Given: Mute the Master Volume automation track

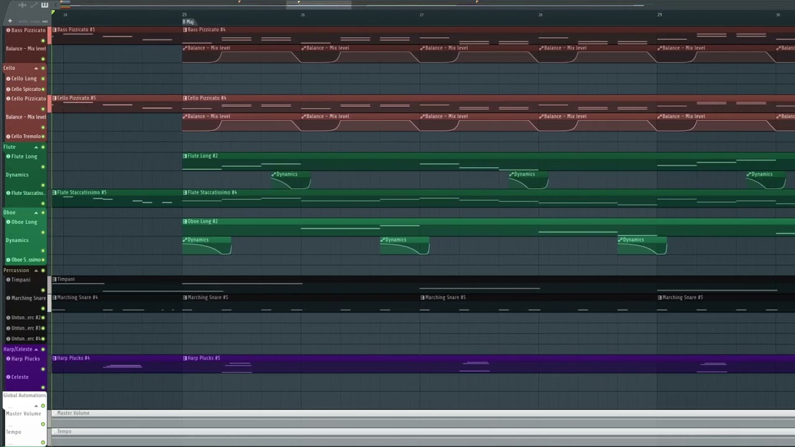Looking at the screenshot, I should [x=43, y=424].
